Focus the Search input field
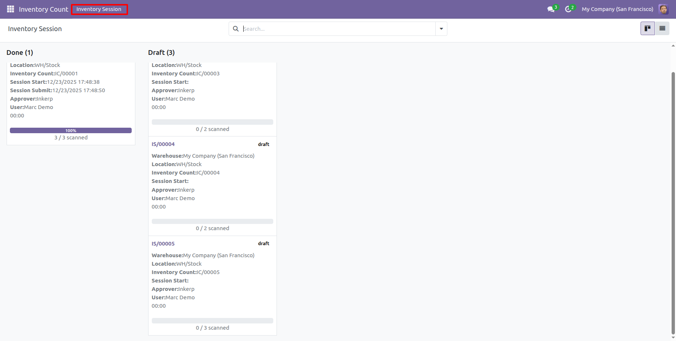The image size is (676, 341). click(338, 29)
